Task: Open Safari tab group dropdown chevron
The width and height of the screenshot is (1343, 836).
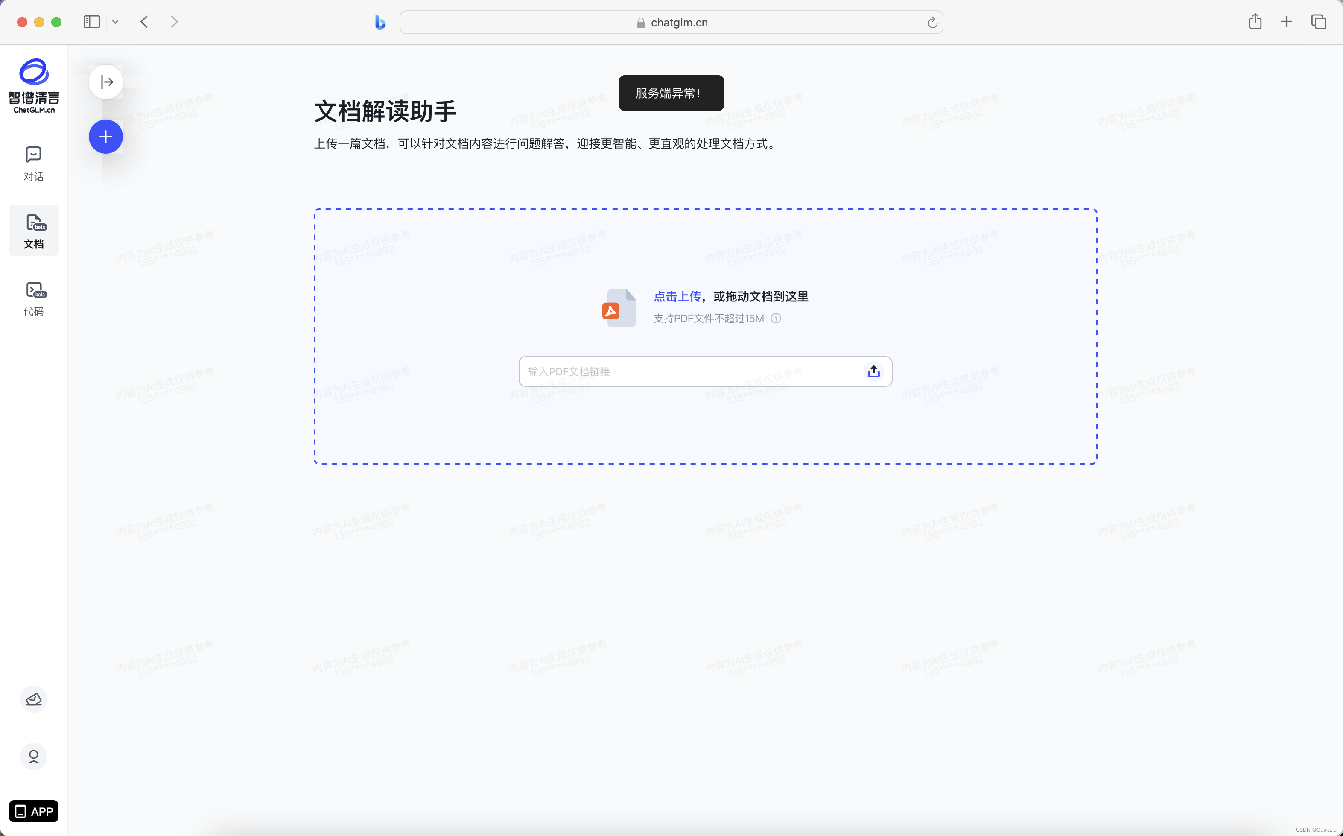Action: pos(115,22)
